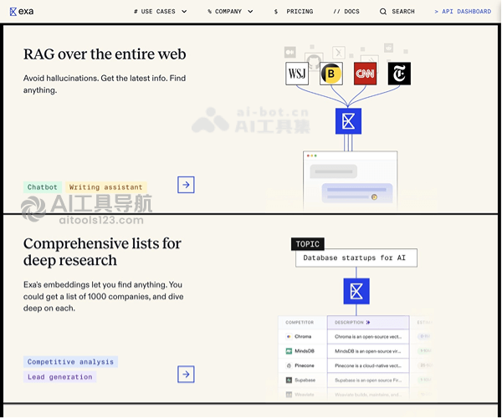Image resolution: width=502 pixels, height=418 pixels.
Task: Click the Pinecone logo icon
Action: pyautogui.click(x=289, y=365)
